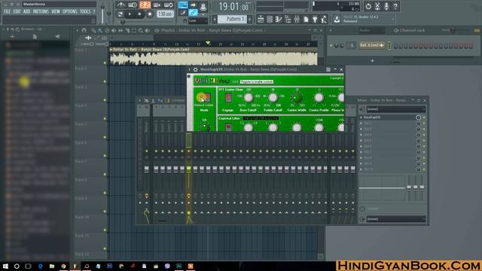Open the Browser panel options arrow
The height and width of the screenshot is (271, 482).
pyautogui.click(x=3, y=29)
